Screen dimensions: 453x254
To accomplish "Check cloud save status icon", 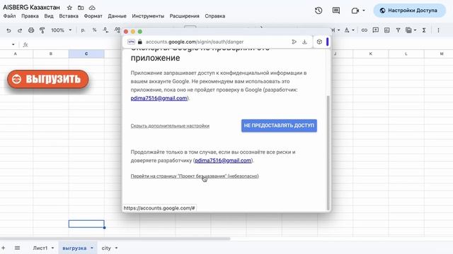I will click(x=92, y=8).
